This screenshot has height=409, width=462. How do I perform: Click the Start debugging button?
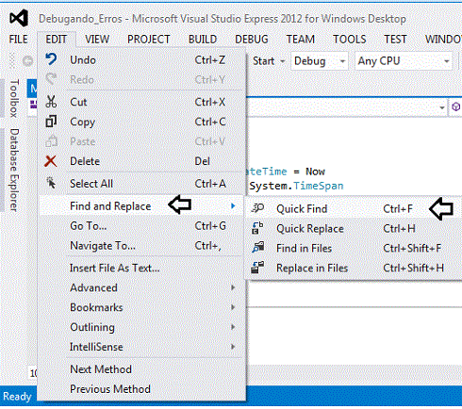pyautogui.click(x=263, y=61)
